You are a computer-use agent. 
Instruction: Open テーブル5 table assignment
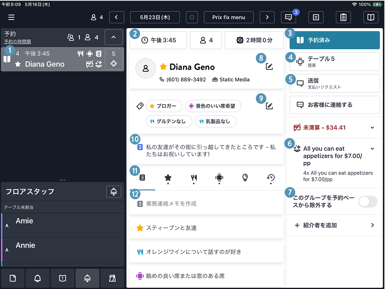335,62
